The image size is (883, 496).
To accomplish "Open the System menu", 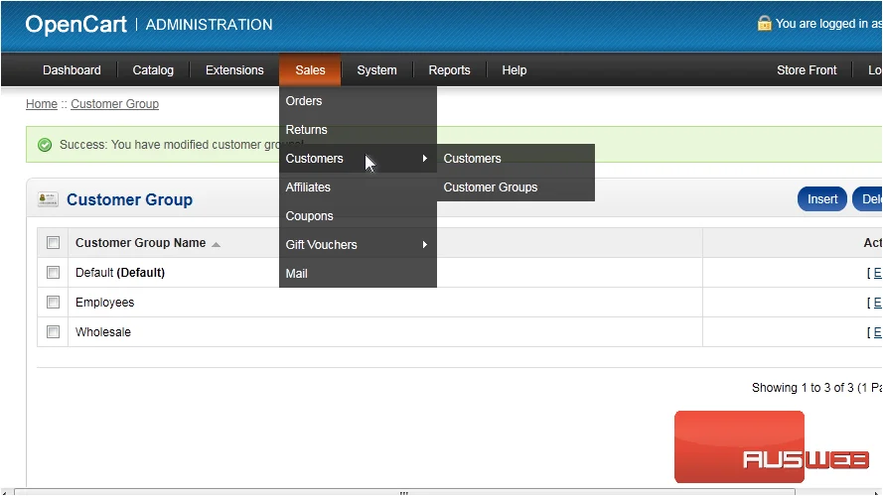I will (x=376, y=70).
